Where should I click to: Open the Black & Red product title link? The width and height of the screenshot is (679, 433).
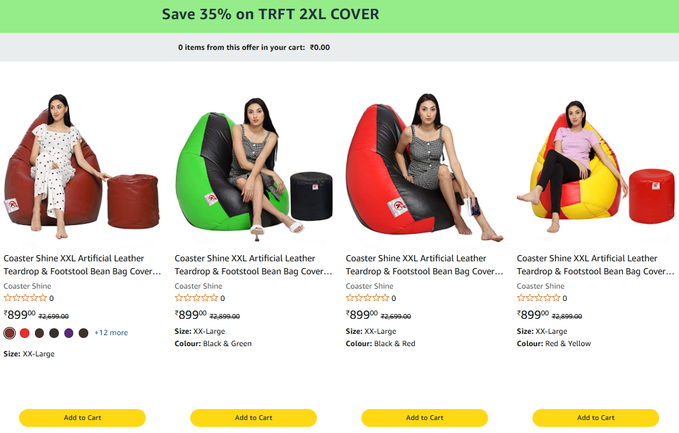[424, 265]
